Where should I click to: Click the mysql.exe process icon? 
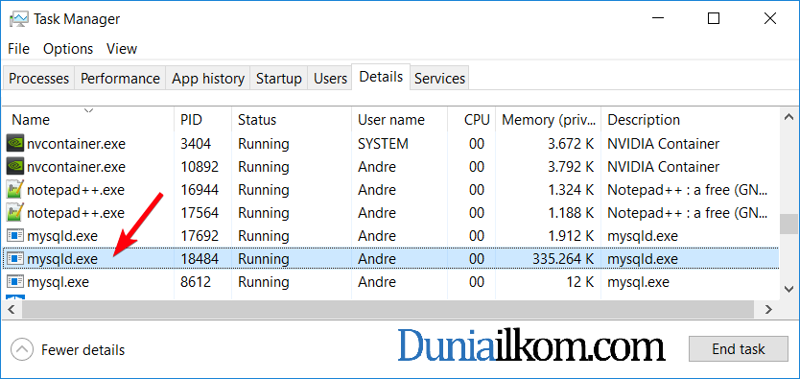[x=14, y=281]
